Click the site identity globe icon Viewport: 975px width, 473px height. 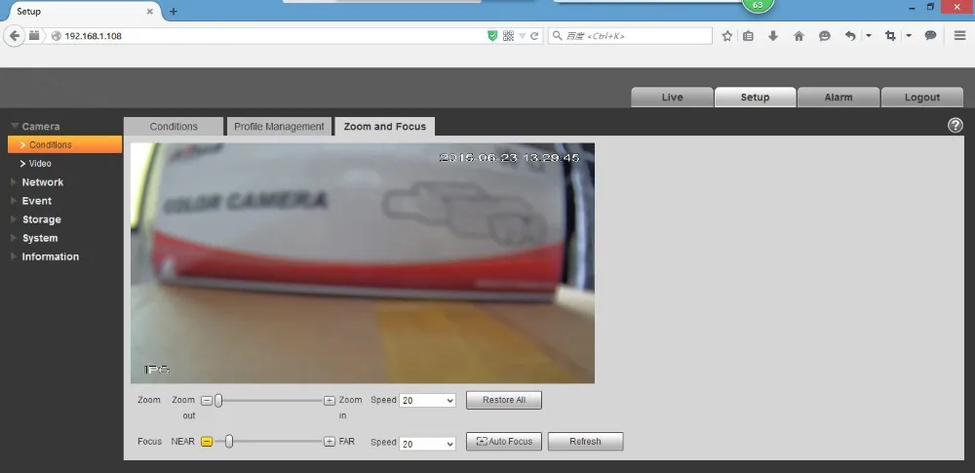[x=56, y=36]
